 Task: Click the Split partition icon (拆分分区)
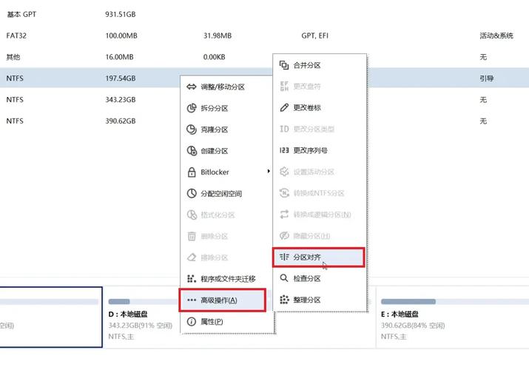(x=192, y=108)
